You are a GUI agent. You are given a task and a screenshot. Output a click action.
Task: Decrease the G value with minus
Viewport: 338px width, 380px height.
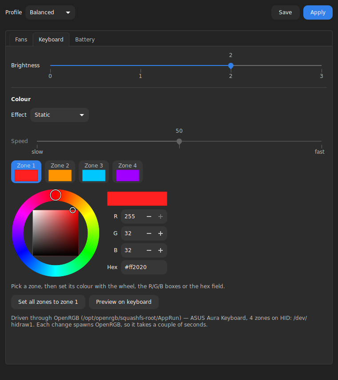[149, 233]
